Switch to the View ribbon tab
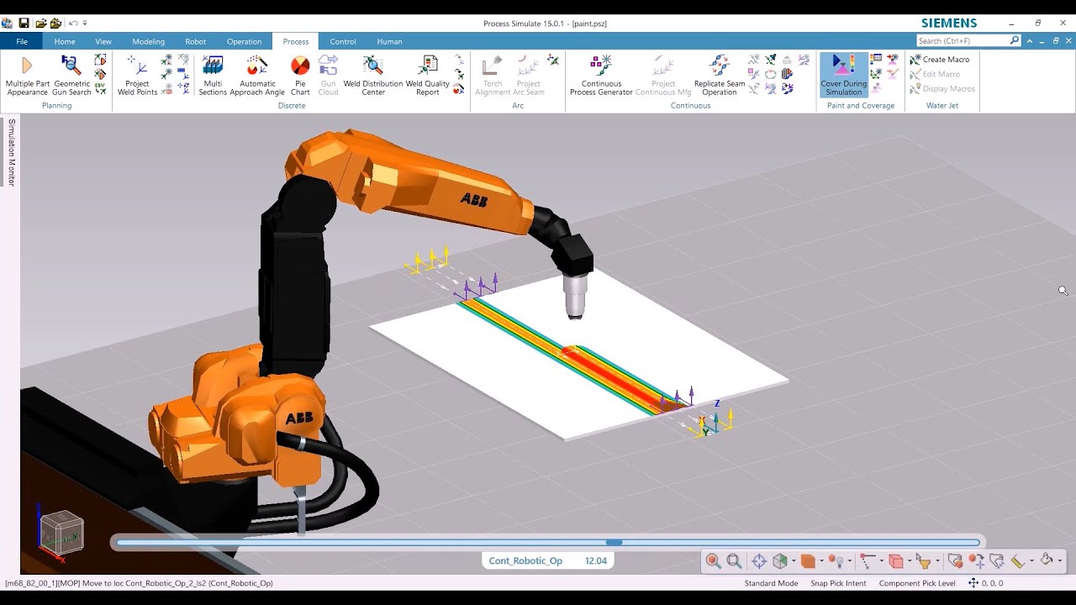Screen dimensions: 1076x605 (103, 41)
